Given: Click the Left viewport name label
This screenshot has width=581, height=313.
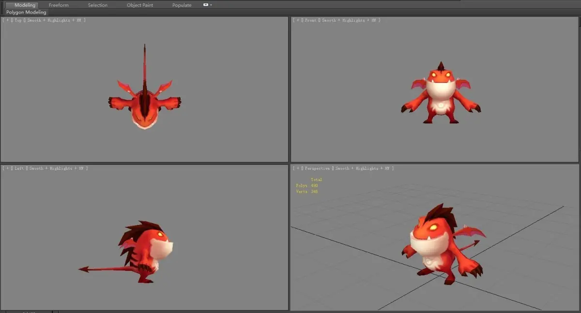Looking at the screenshot, I should 19,168.
